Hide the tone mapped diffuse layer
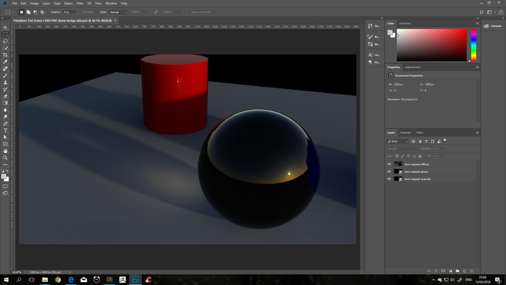Viewport: 506px width, 285px height. [x=389, y=164]
